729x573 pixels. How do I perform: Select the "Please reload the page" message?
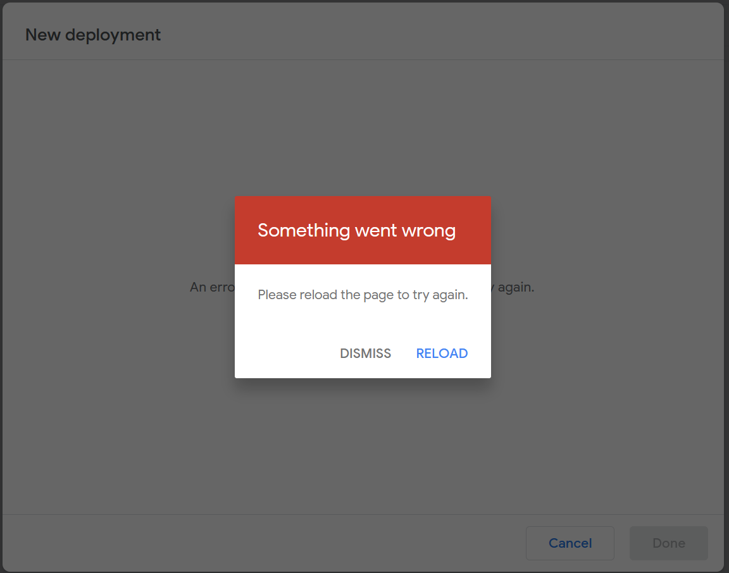click(363, 295)
